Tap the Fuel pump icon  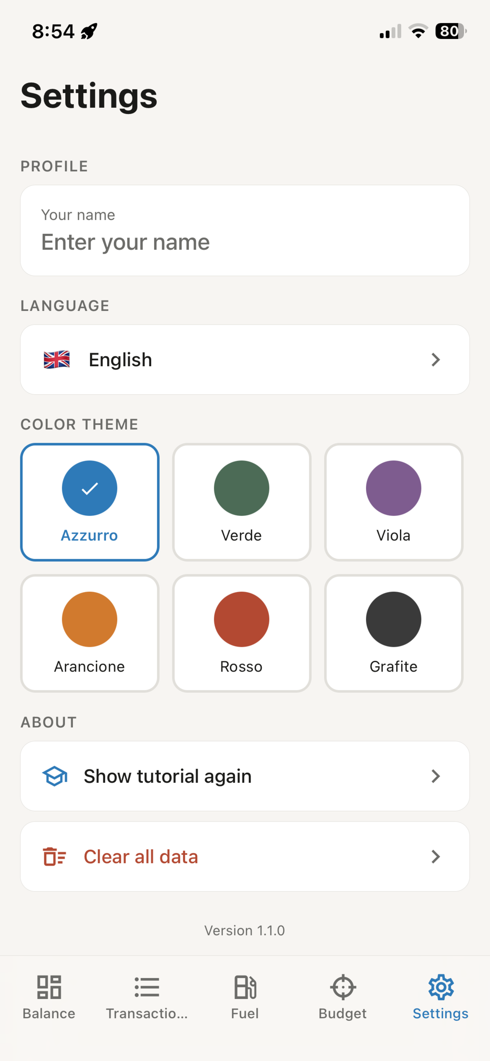pyautogui.click(x=245, y=987)
